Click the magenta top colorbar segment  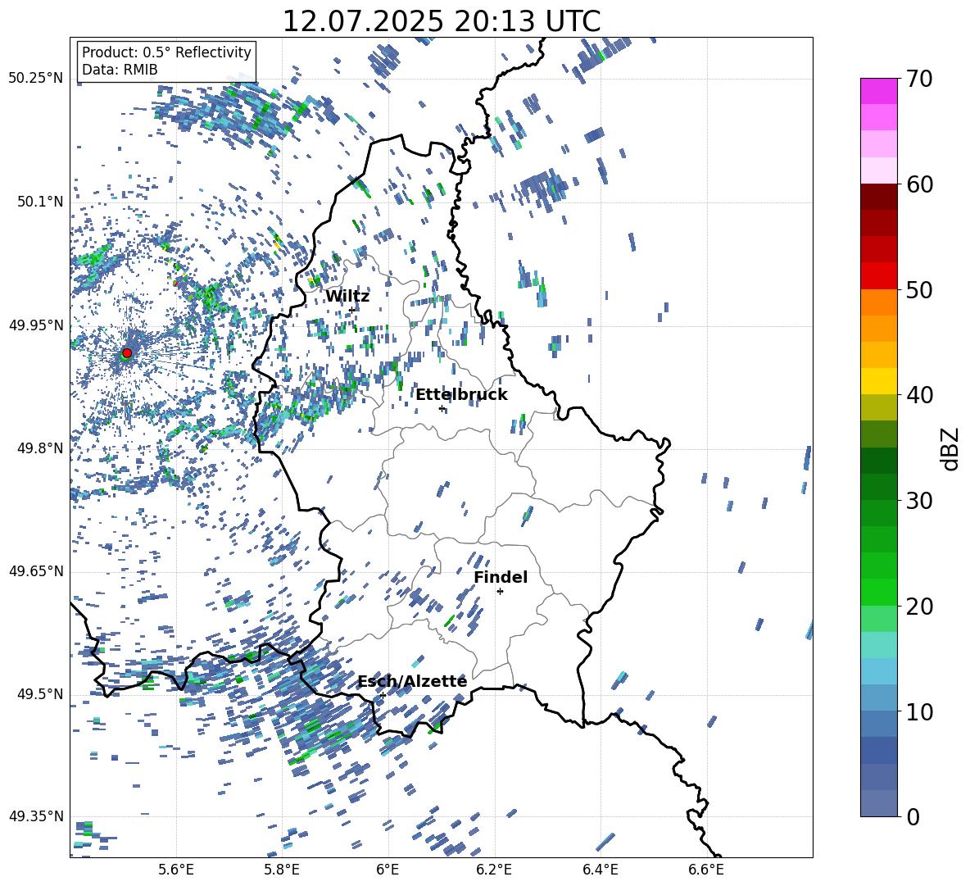pos(878,91)
